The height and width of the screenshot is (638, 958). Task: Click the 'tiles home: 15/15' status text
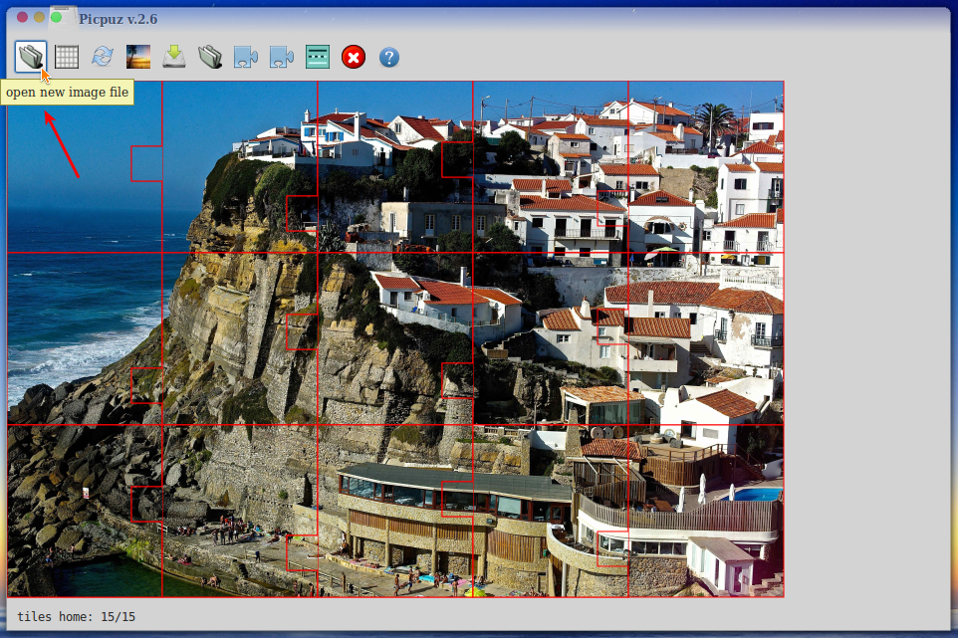click(x=77, y=617)
